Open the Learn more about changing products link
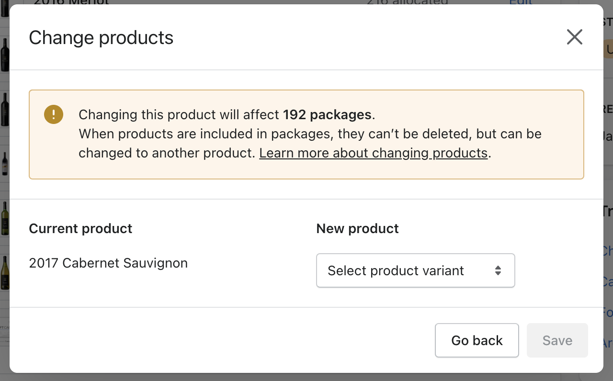 point(373,153)
